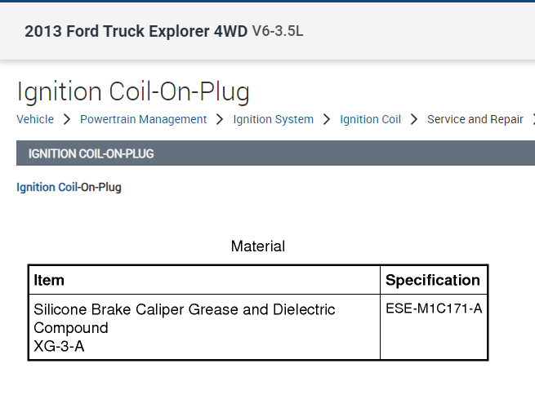Click the Item column header
This screenshot has height=395, width=535.
49,280
